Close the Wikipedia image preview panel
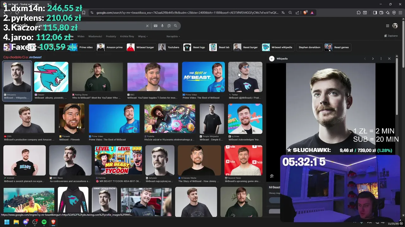 (x=389, y=59)
